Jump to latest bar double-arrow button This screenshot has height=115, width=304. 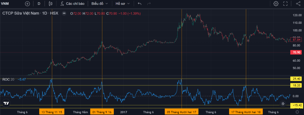[283, 103]
